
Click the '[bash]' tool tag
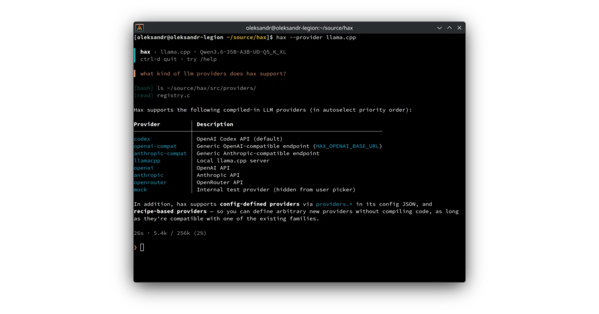pyautogui.click(x=144, y=88)
